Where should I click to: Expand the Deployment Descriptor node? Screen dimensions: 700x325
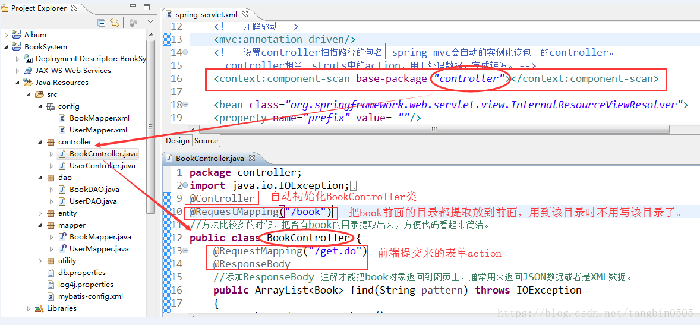17,58
